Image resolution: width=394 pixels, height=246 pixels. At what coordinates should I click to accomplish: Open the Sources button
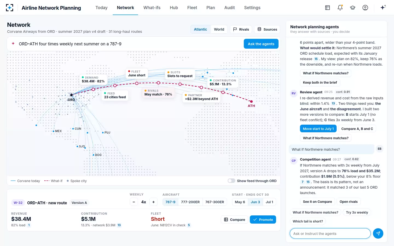267,29
